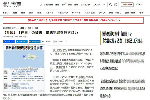150x100 pixels.
Task: Click the date 2022年1月10日 5時00分
Action: pos(15,36)
